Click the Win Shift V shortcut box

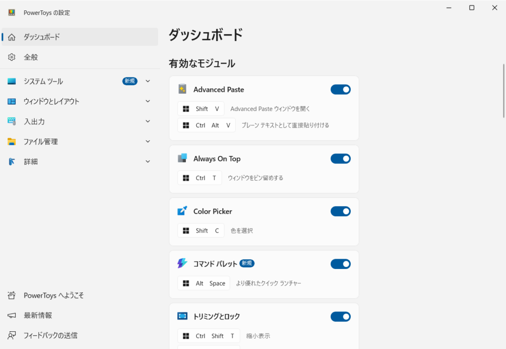pos(201,109)
